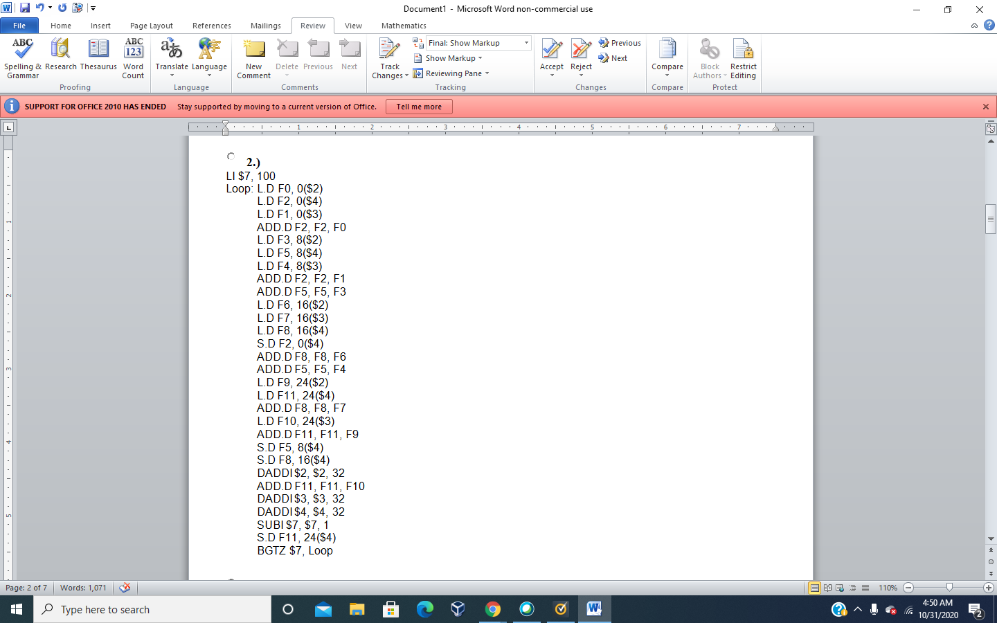Image resolution: width=997 pixels, height=623 pixels.
Task: Open VirtualBox from the taskbar
Action: click(x=458, y=609)
